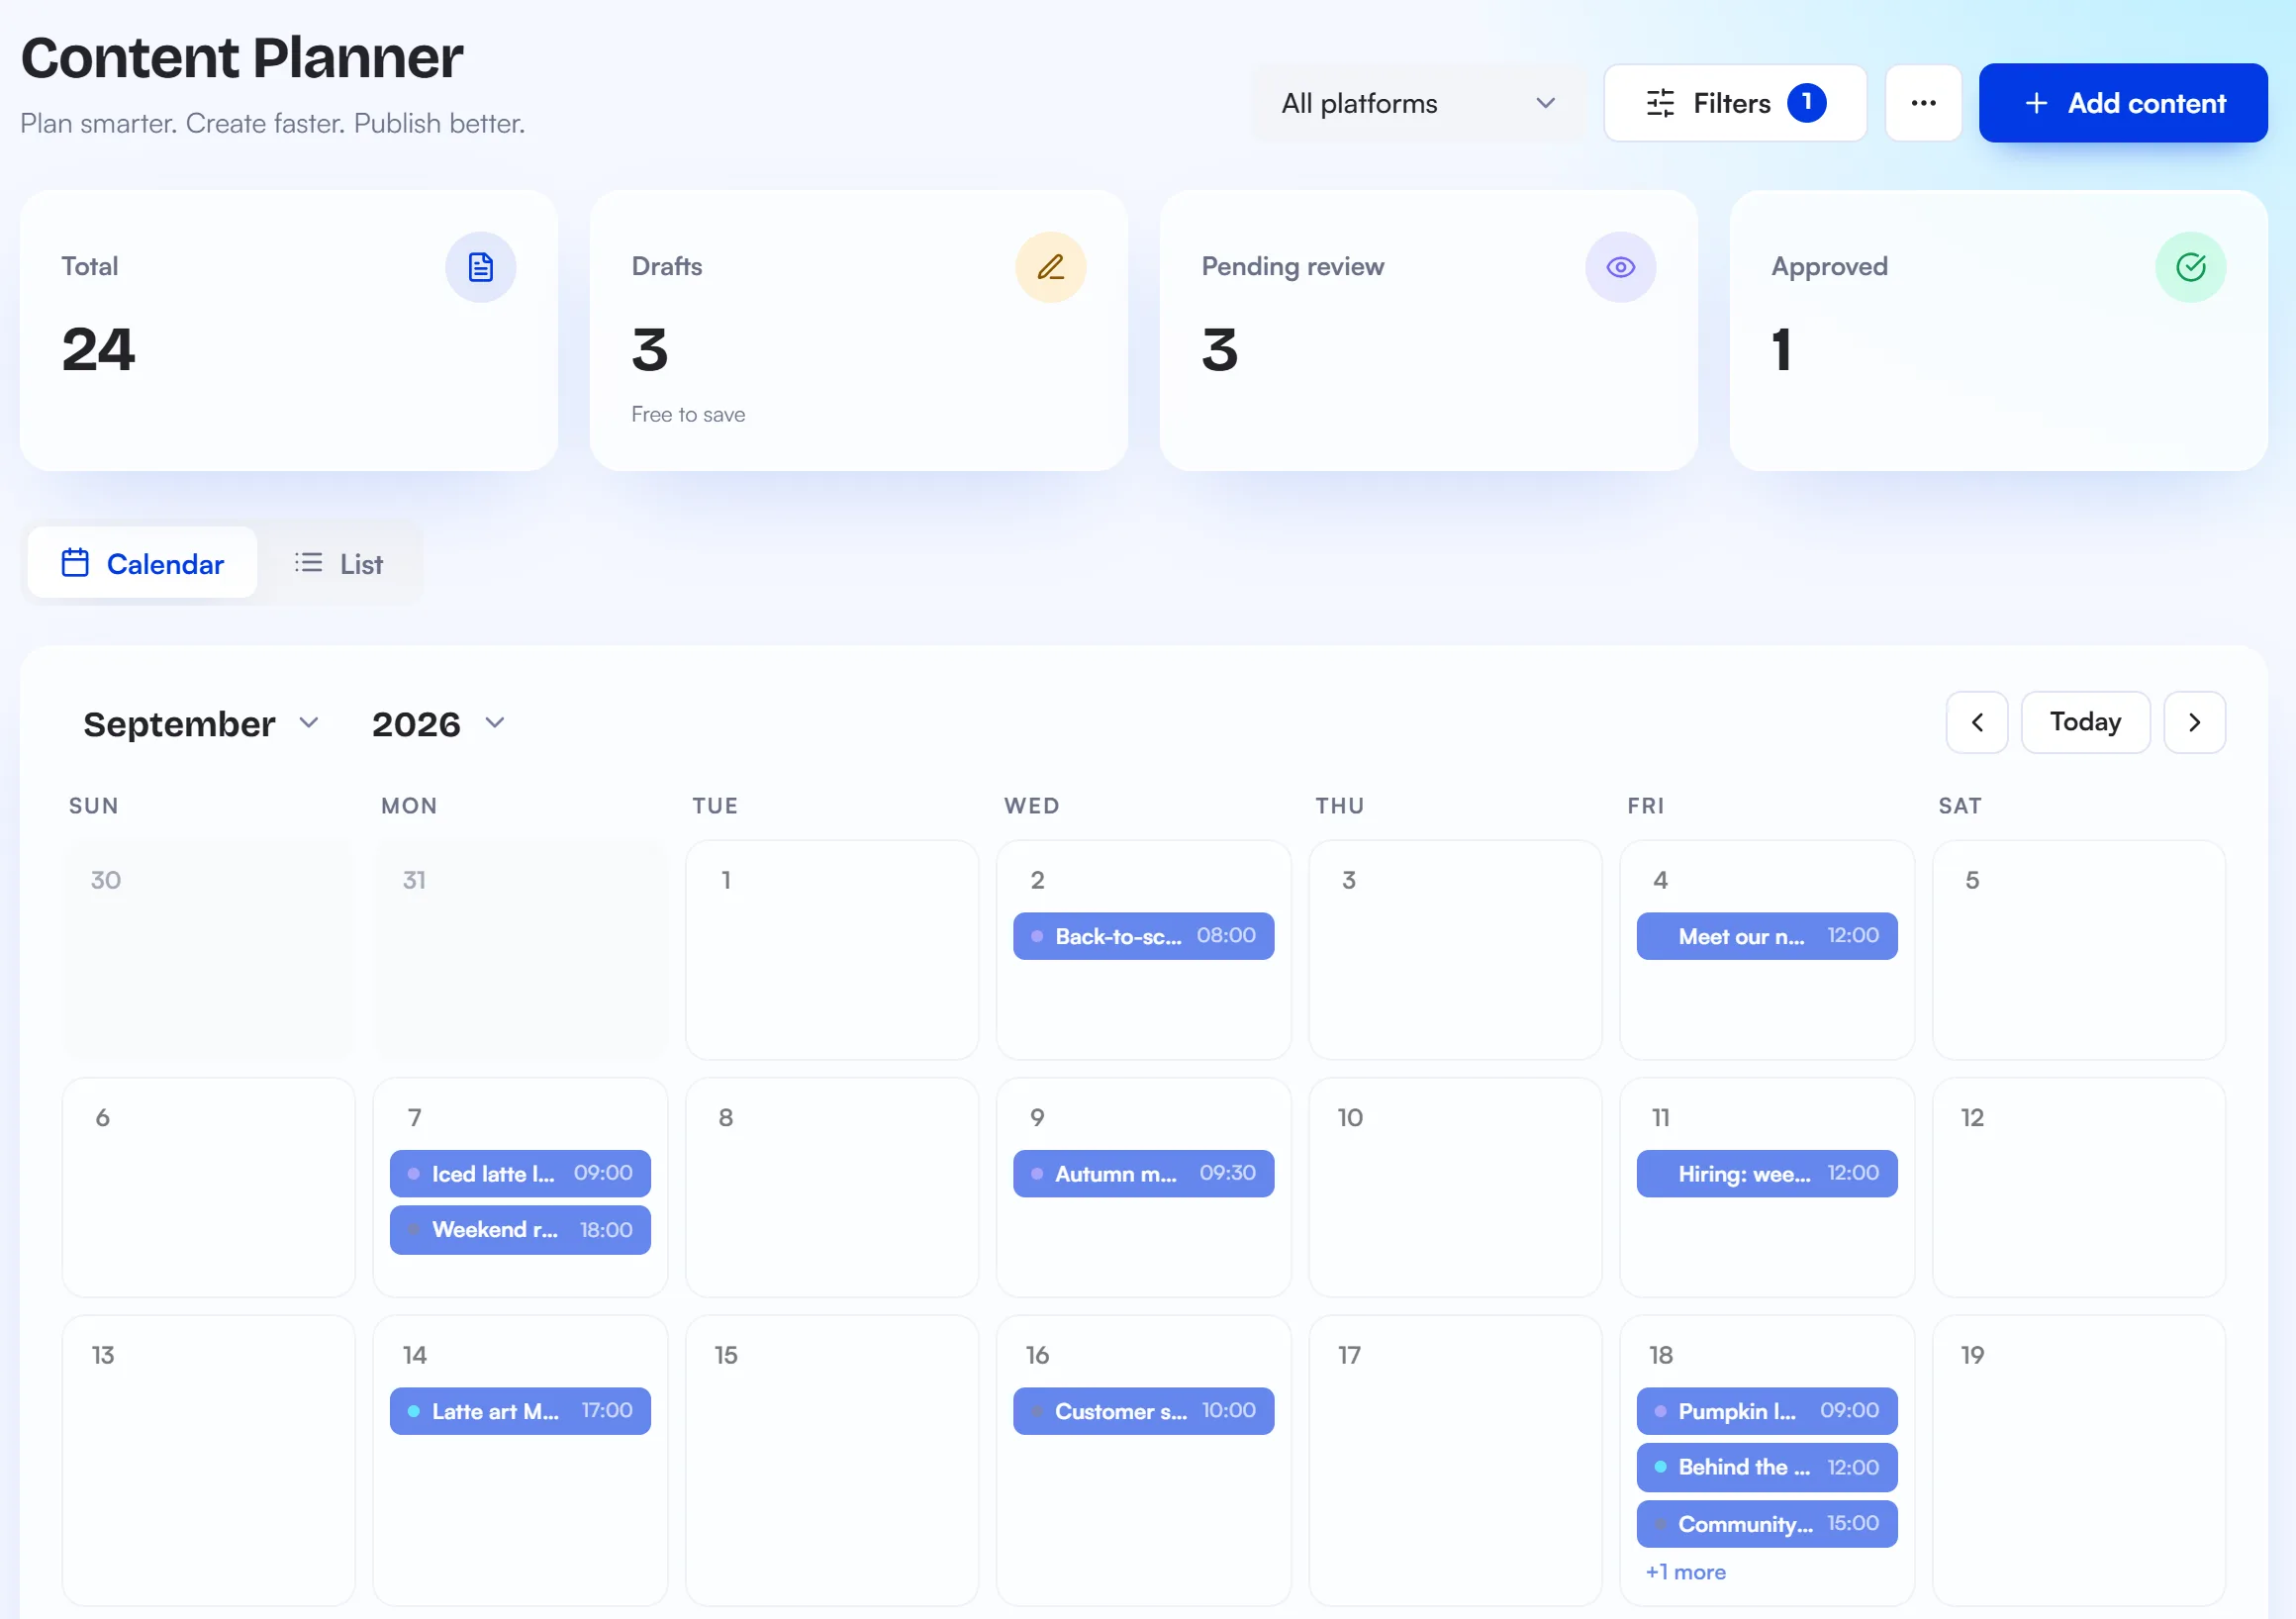
Task: Click the Total 24 stat card
Action: pos(289,331)
